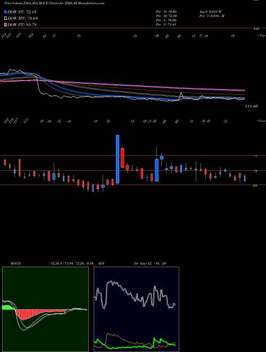The height and width of the screenshot is (352, 266).
Task: Click the 'Pre H: 72.00' high value
Action: click(167, 16)
